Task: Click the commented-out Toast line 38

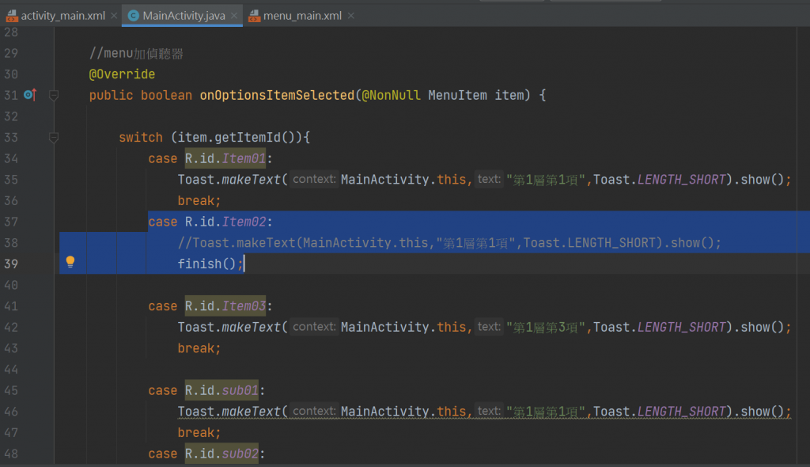Action: tap(449, 242)
